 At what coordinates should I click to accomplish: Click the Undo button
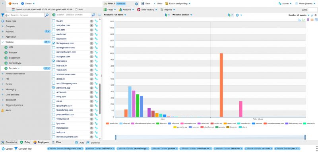(158, 4)
